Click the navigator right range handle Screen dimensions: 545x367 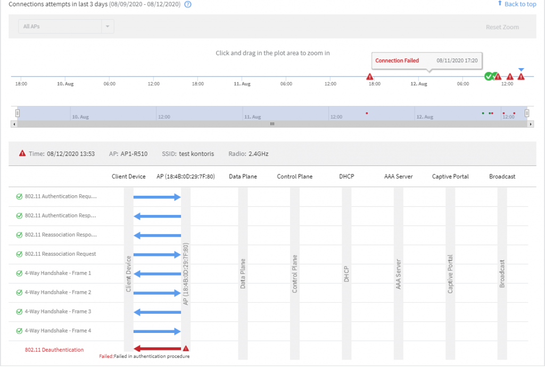click(527, 113)
